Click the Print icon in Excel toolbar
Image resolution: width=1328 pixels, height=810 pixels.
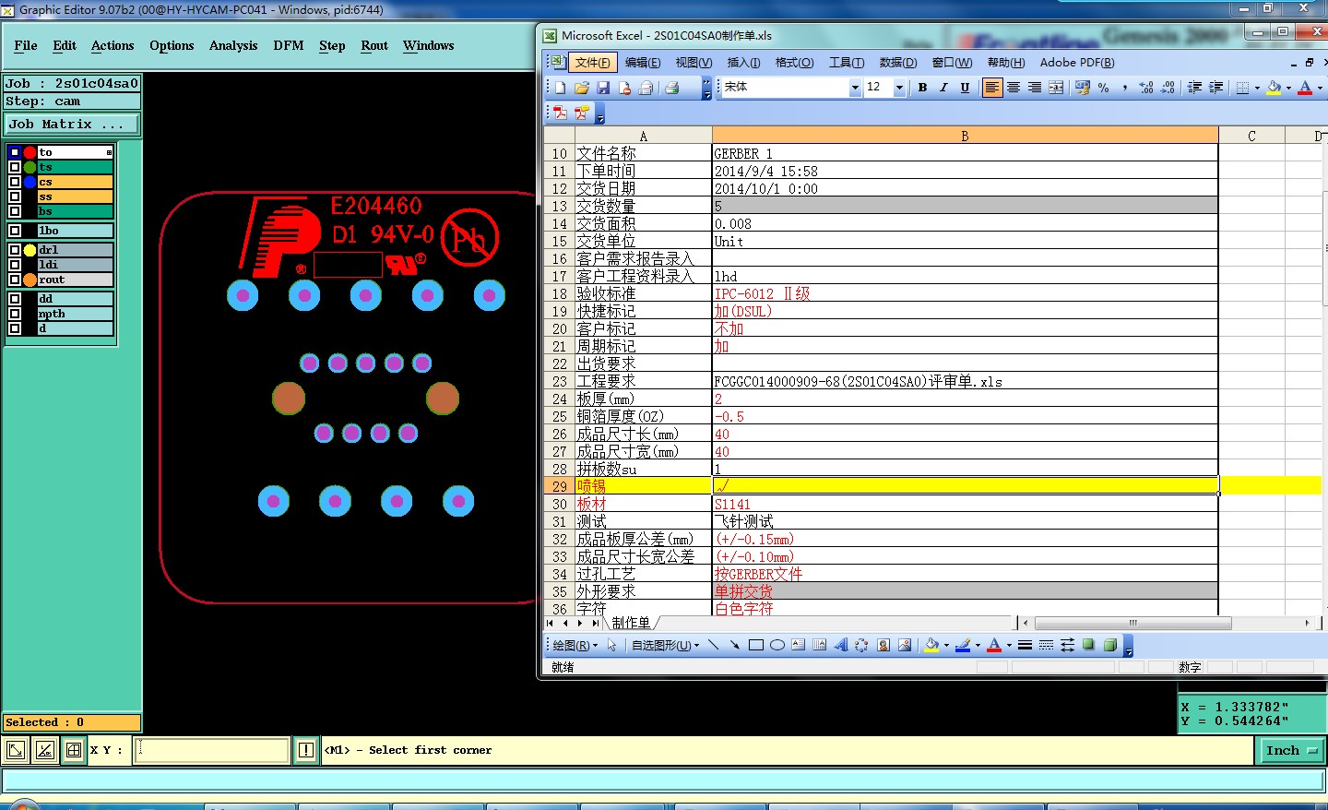[x=672, y=88]
